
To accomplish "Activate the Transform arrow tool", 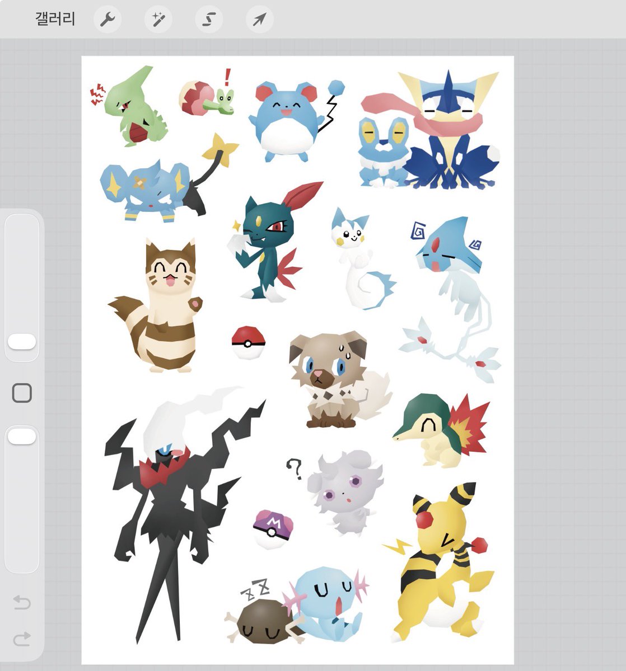I will pyautogui.click(x=260, y=20).
